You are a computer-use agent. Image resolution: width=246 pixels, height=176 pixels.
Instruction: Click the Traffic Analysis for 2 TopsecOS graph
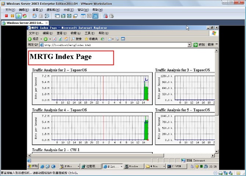(92, 88)
